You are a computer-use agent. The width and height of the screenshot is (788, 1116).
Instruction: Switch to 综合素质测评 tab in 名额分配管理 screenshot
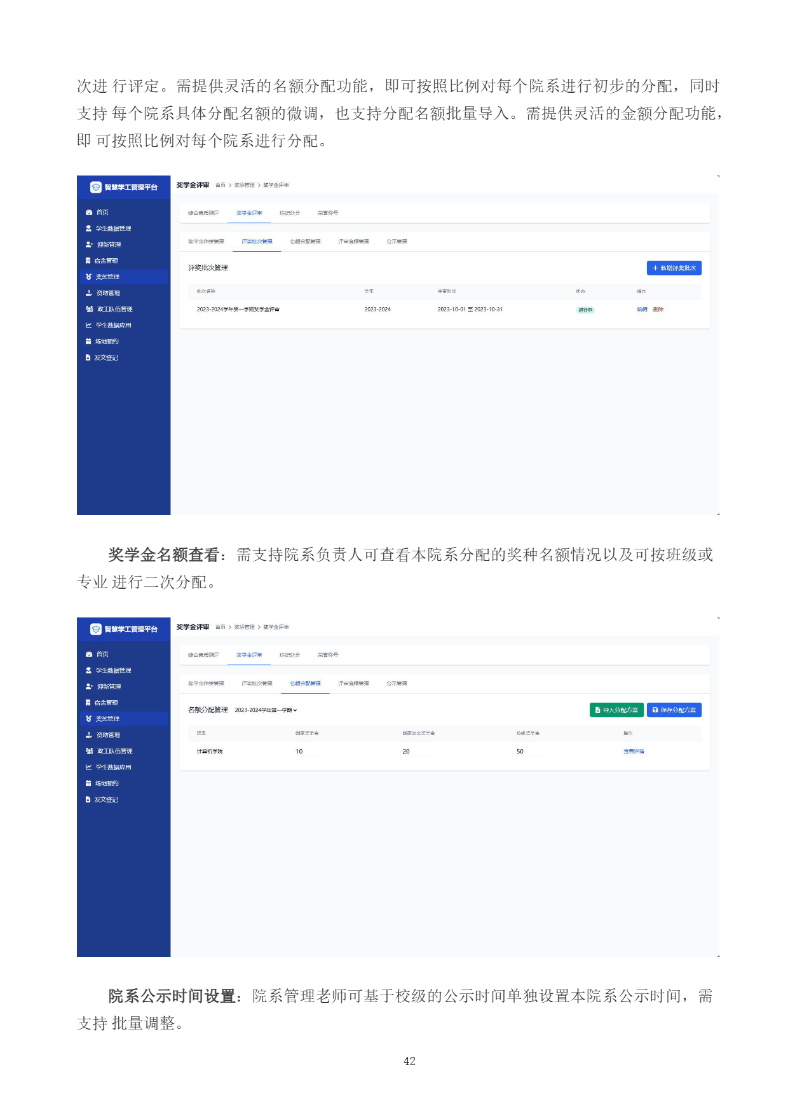[x=203, y=655]
